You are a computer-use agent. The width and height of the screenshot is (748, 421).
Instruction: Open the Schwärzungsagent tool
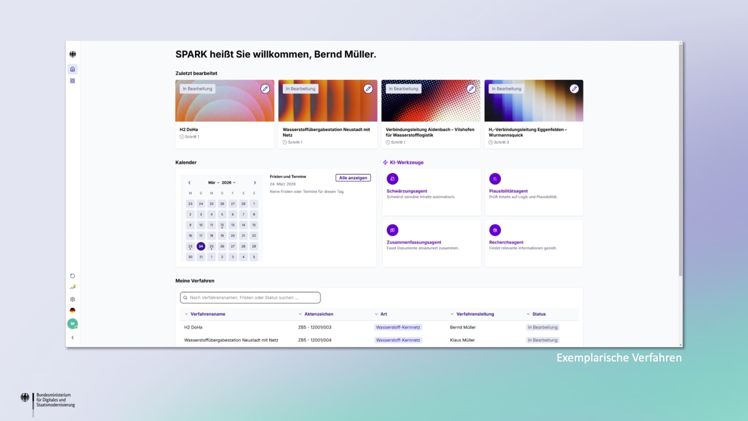coord(407,191)
